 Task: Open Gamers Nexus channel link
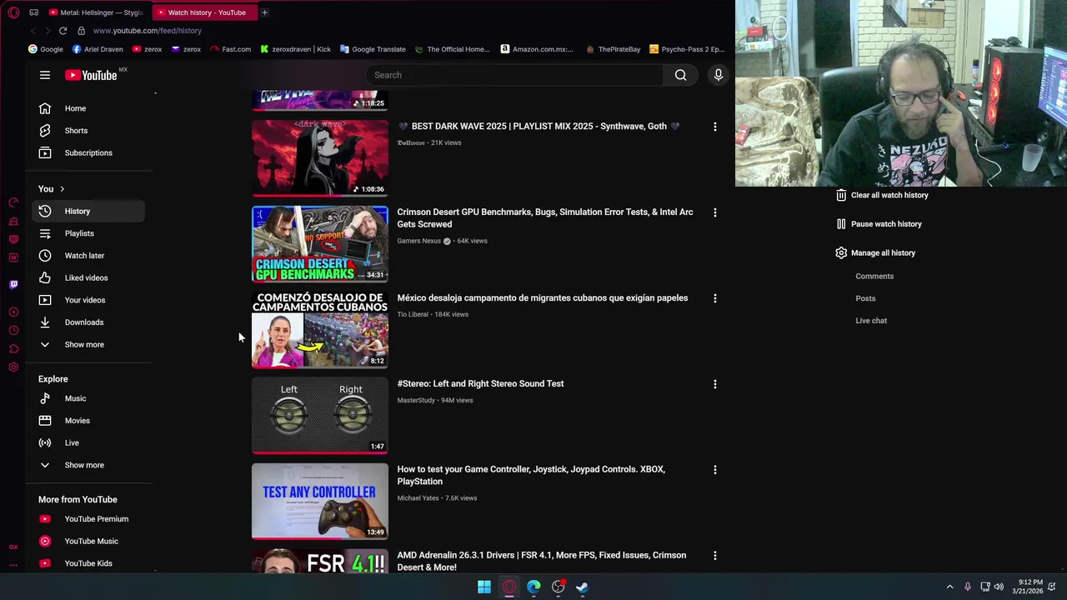pyautogui.click(x=418, y=241)
